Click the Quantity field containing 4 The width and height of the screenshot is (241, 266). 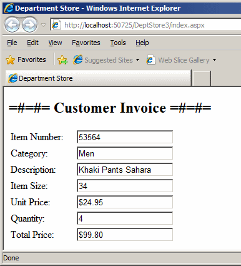[x=125, y=218]
